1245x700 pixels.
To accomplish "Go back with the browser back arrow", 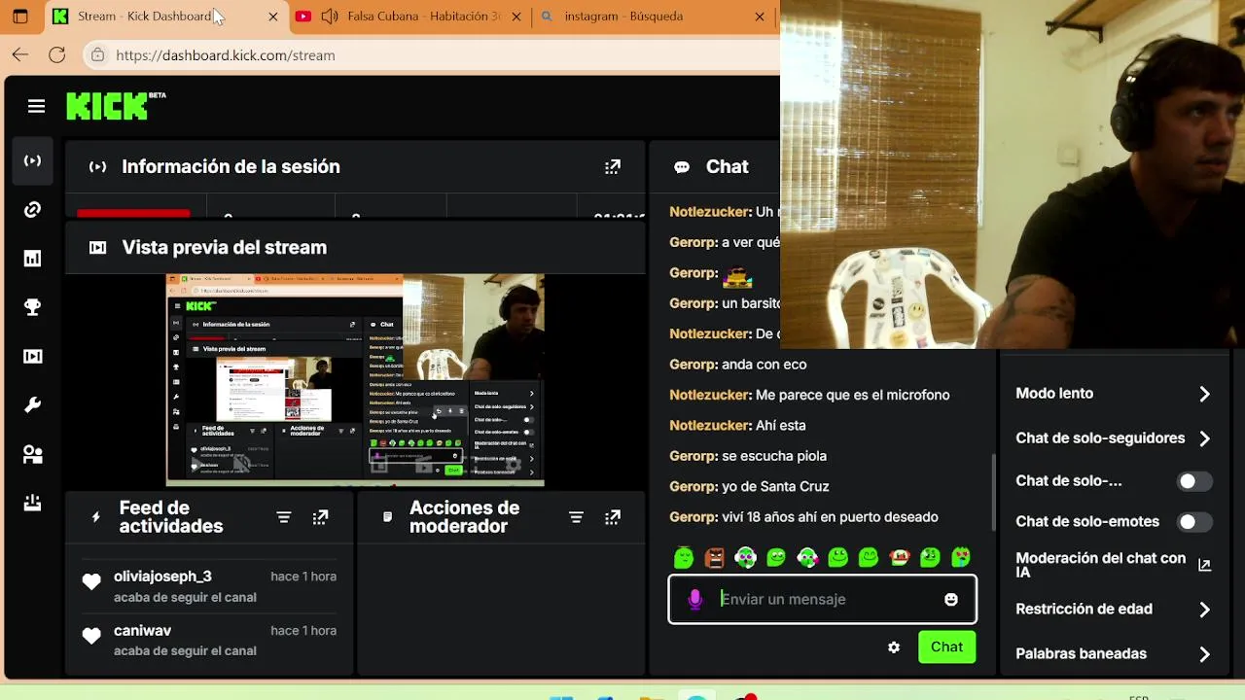I will pyautogui.click(x=20, y=55).
